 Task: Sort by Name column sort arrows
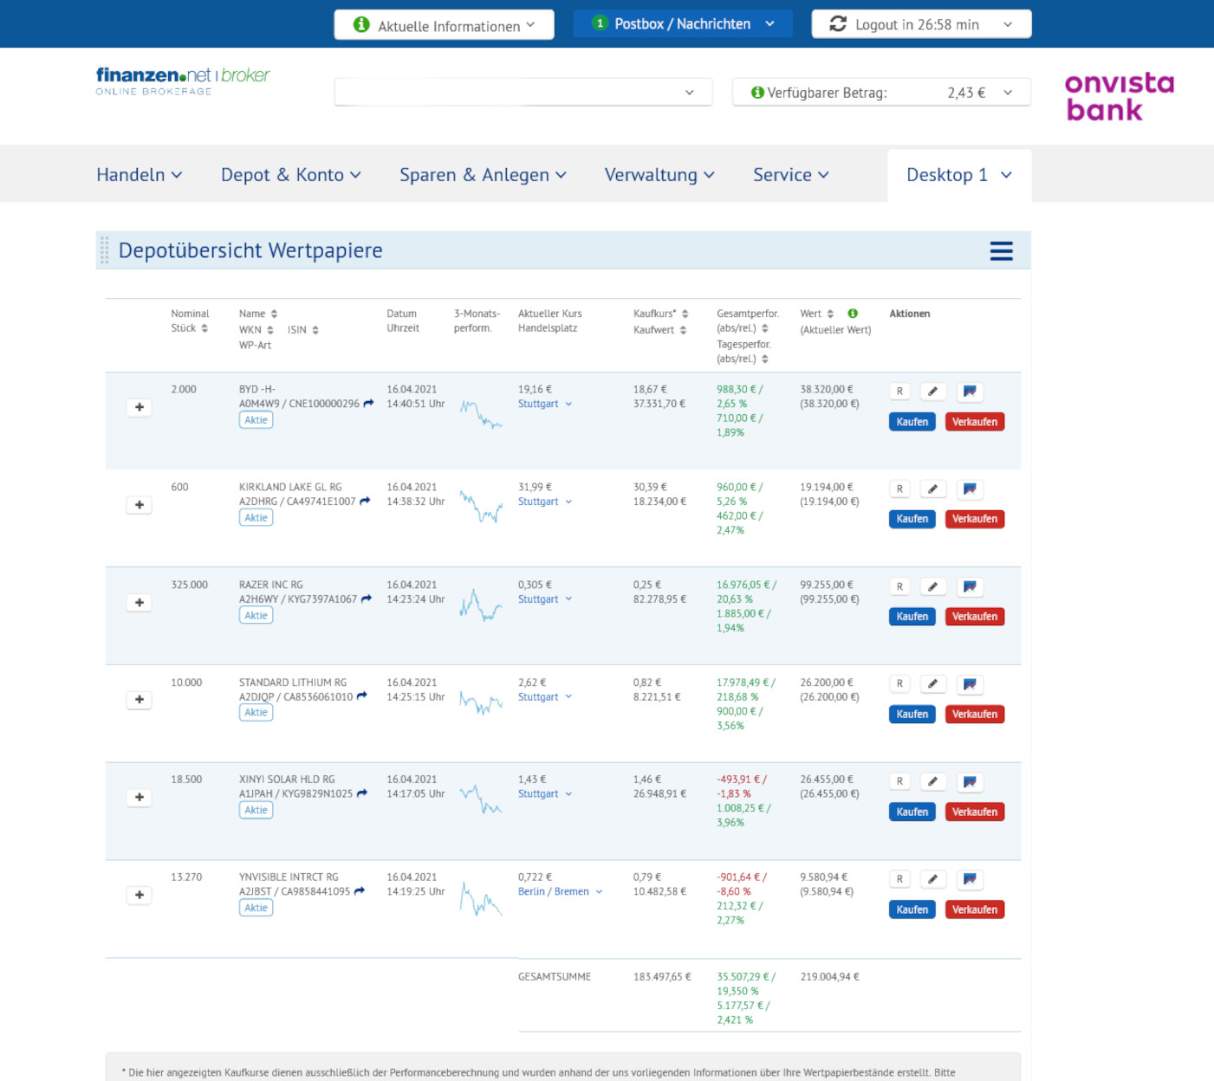point(274,314)
